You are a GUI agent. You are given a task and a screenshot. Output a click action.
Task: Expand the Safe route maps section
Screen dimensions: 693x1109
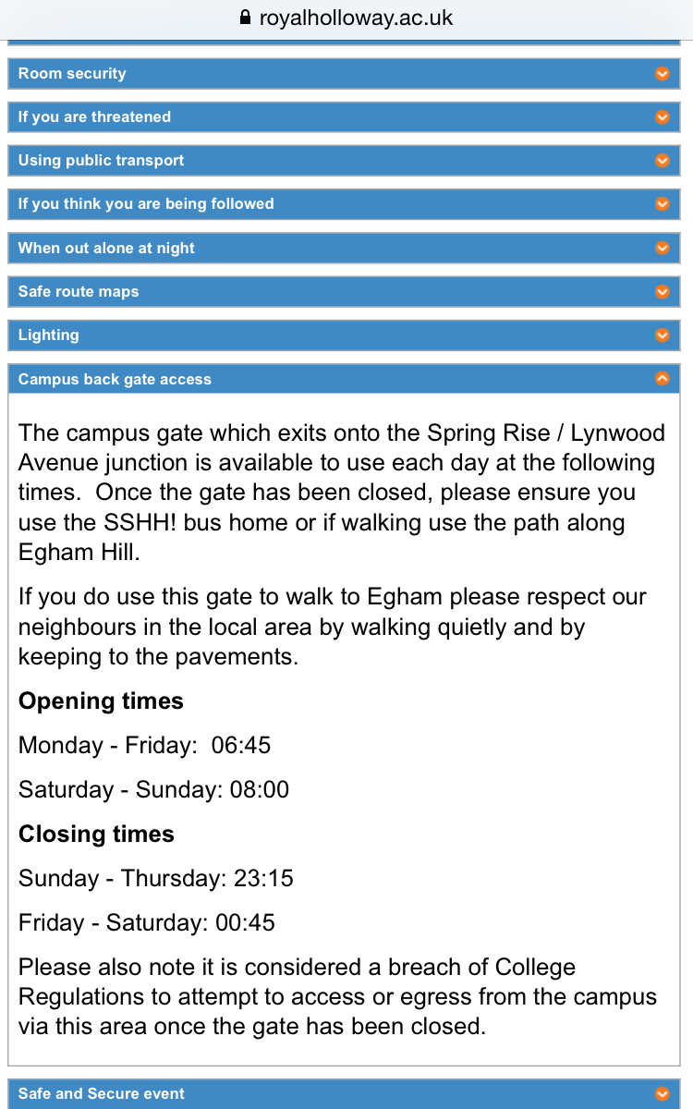pos(344,292)
